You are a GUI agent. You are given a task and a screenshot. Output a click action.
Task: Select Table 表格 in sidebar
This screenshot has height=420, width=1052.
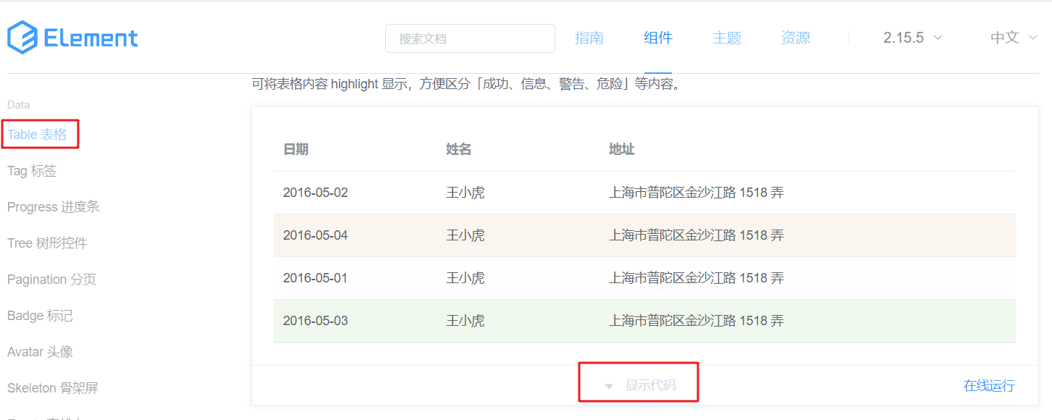pos(37,135)
